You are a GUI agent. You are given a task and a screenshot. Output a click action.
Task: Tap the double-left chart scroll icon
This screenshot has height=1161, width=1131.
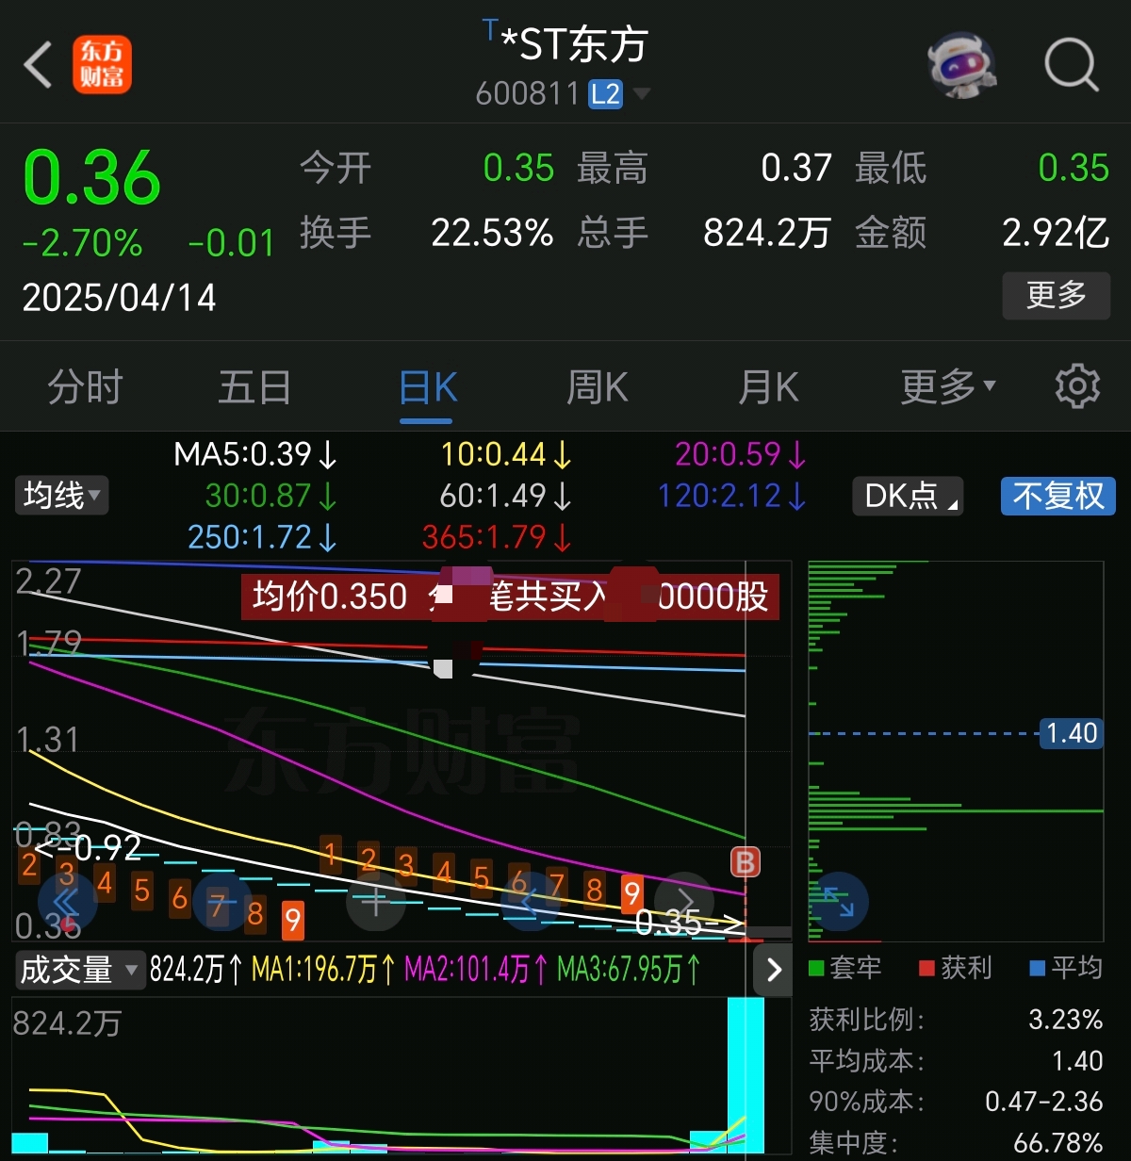click(x=66, y=902)
